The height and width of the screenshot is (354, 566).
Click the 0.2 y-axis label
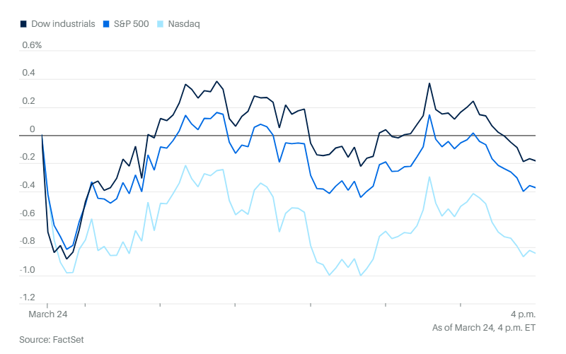28,101
